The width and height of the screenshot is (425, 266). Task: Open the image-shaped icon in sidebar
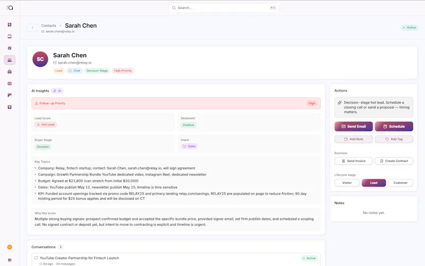pos(10,95)
